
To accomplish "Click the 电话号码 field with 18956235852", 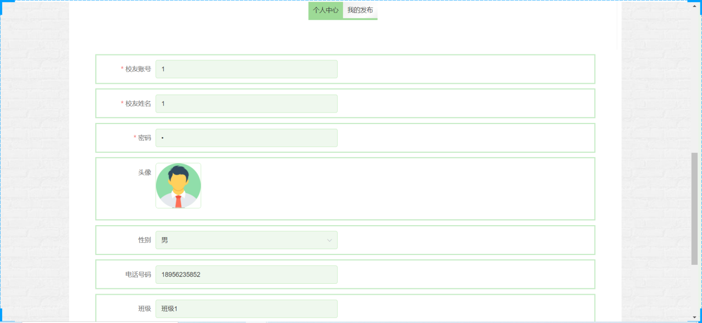I will (246, 274).
